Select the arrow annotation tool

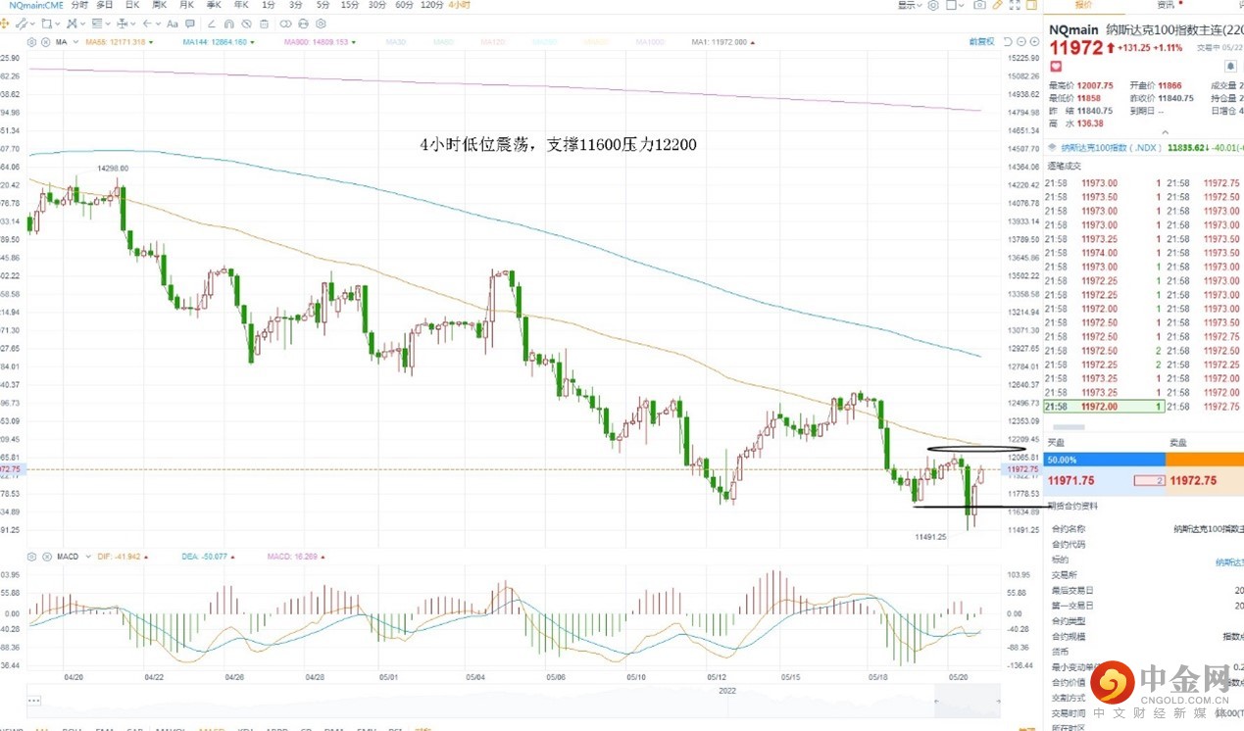(x=147, y=24)
